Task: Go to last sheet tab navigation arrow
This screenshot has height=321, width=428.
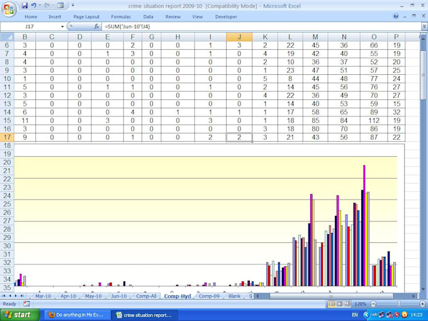Action: point(21,296)
